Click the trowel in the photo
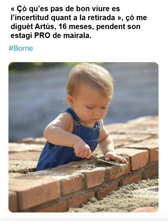168x221 pixels. pos(105,161)
